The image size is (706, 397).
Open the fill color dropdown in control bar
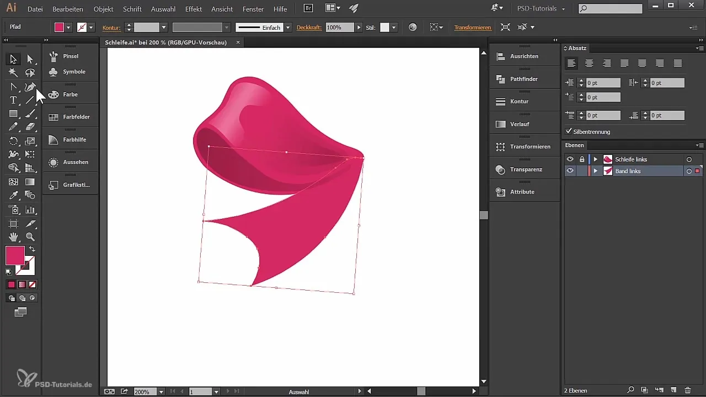pyautogui.click(x=68, y=28)
